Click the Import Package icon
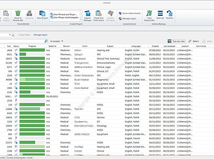 point(87,14)
